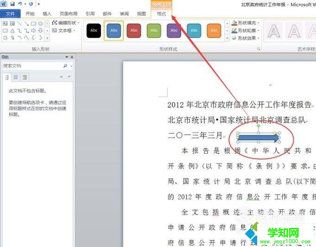This screenshot has height=247, width=316.
Task: Click the Redo circular arrow icon
Action: pyautogui.click(x=31, y=4)
